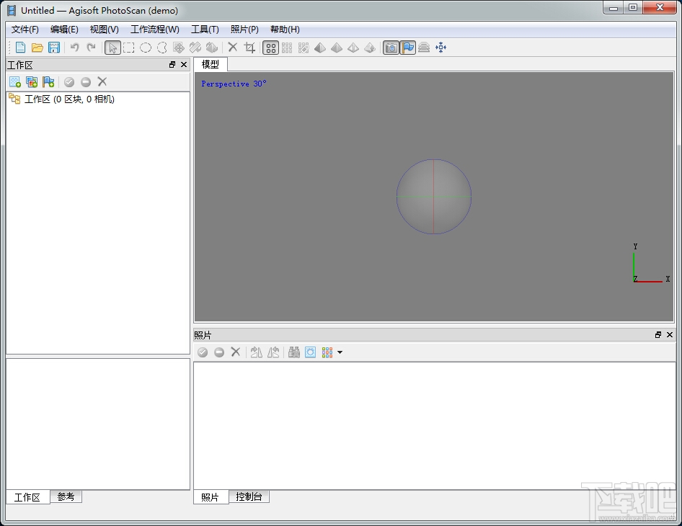The height and width of the screenshot is (526, 682).
Task: Select the Navigation arrow tool
Action: click(112, 48)
